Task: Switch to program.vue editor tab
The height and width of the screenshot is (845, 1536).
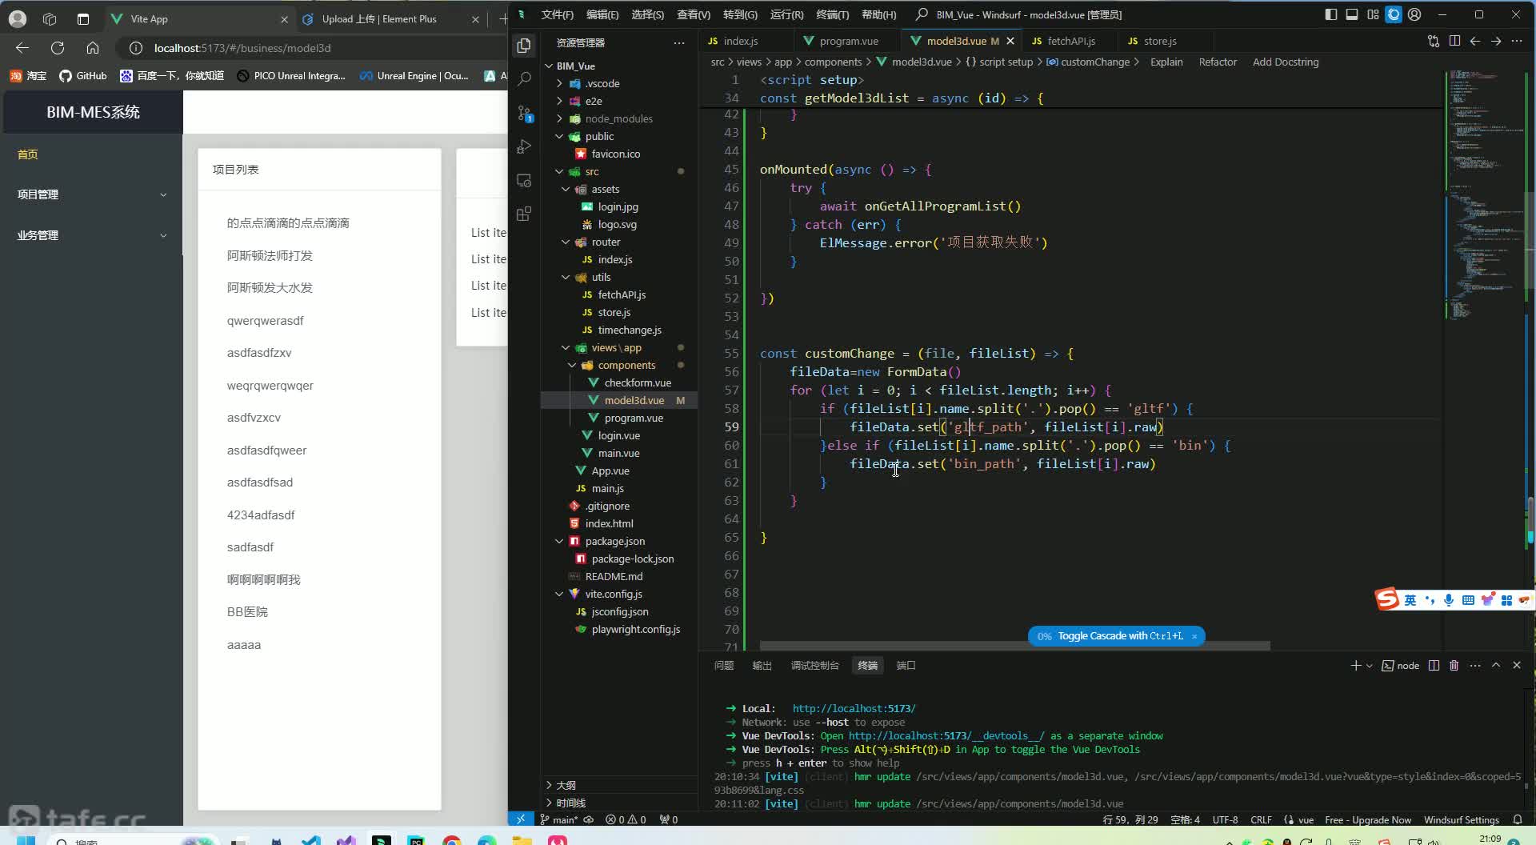Action: click(849, 41)
